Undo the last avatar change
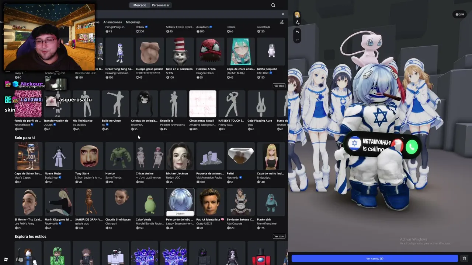Image resolution: width=472 pixels, height=265 pixels. pos(297,32)
